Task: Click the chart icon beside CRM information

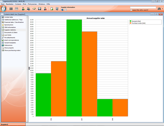Action: (3, 27)
